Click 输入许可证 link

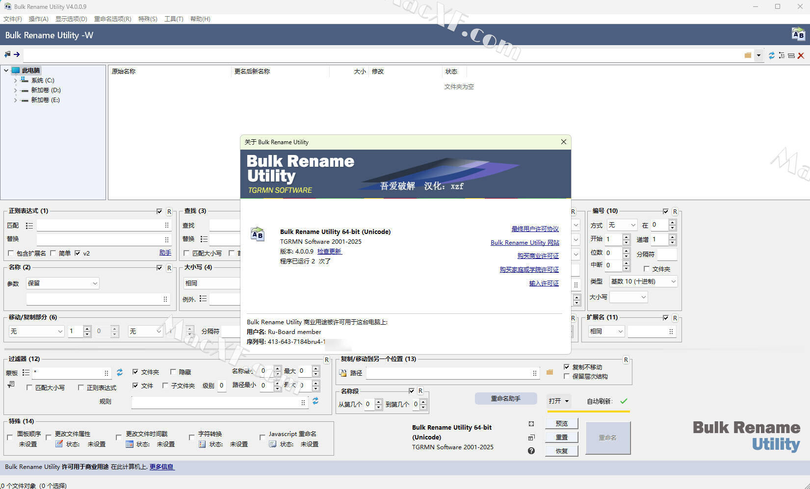[x=544, y=283]
